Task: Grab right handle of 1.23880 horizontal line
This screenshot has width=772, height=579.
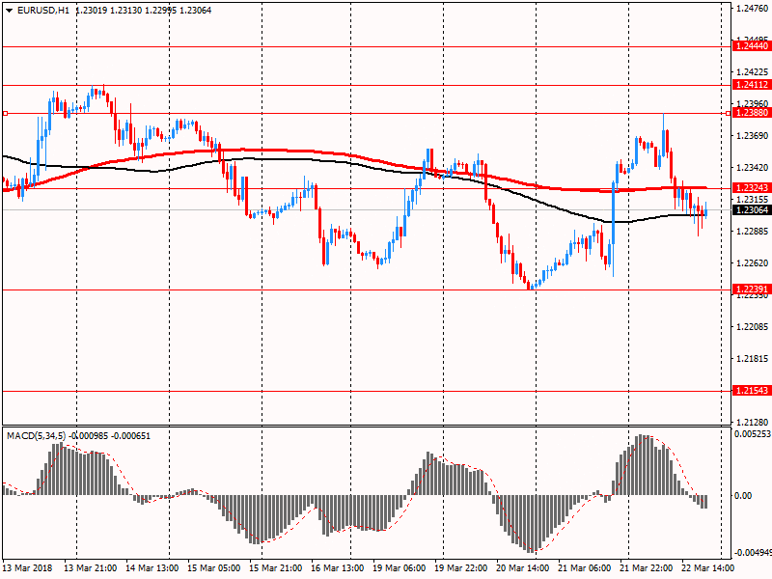Action: tap(729, 113)
